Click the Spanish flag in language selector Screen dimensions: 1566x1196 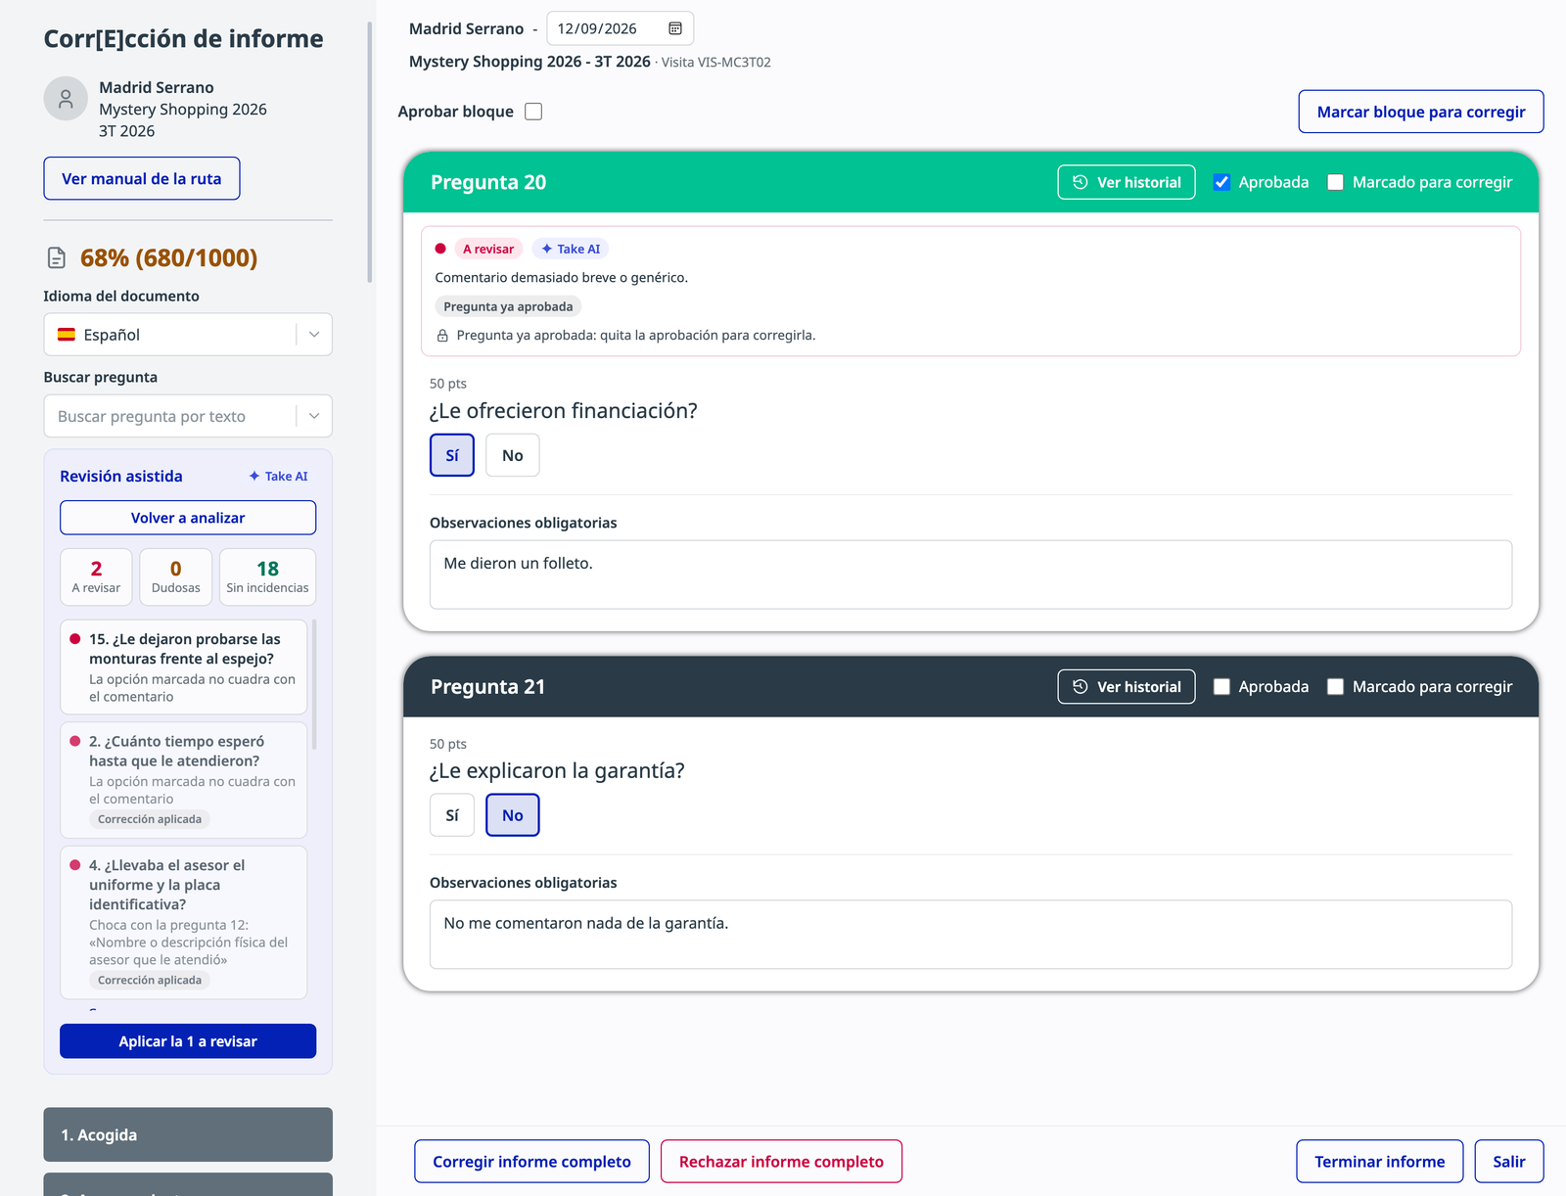pos(67,335)
